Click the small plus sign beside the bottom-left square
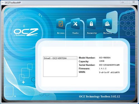139x104 pixels. pyautogui.click(x=15, y=96)
